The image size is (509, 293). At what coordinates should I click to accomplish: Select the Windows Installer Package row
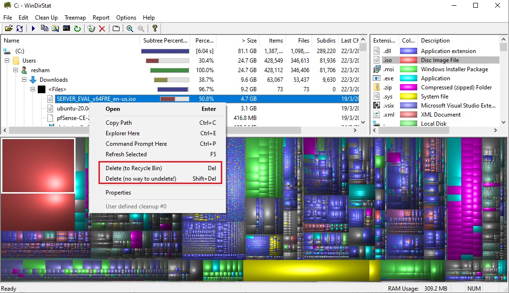click(x=435, y=69)
